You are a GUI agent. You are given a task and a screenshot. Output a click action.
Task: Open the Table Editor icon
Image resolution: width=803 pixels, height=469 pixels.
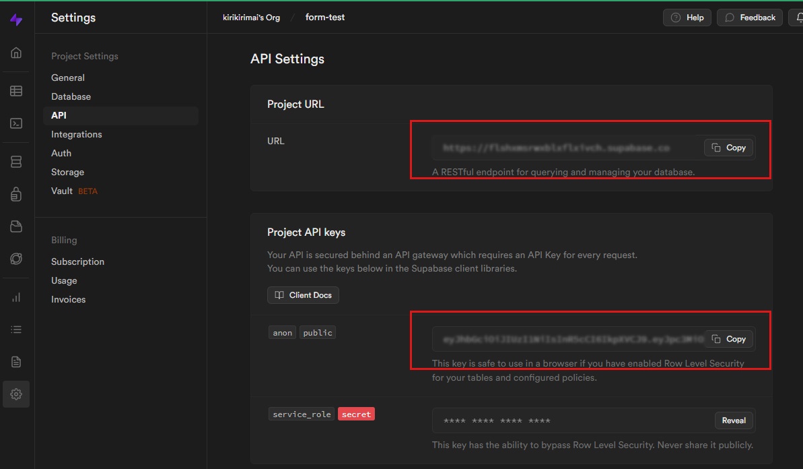tap(16, 91)
